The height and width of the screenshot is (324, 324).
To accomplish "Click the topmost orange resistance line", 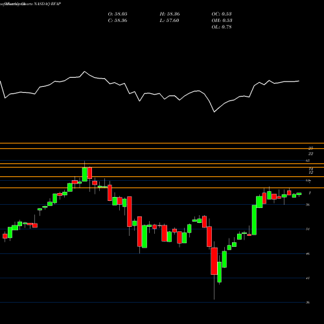I will pos(162,143).
